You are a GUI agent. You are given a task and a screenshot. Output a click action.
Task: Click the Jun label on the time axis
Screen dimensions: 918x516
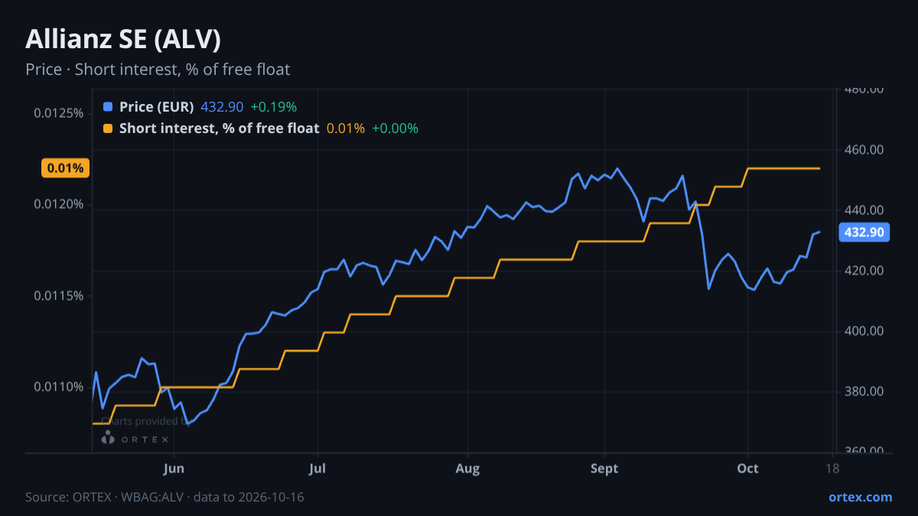pos(174,469)
